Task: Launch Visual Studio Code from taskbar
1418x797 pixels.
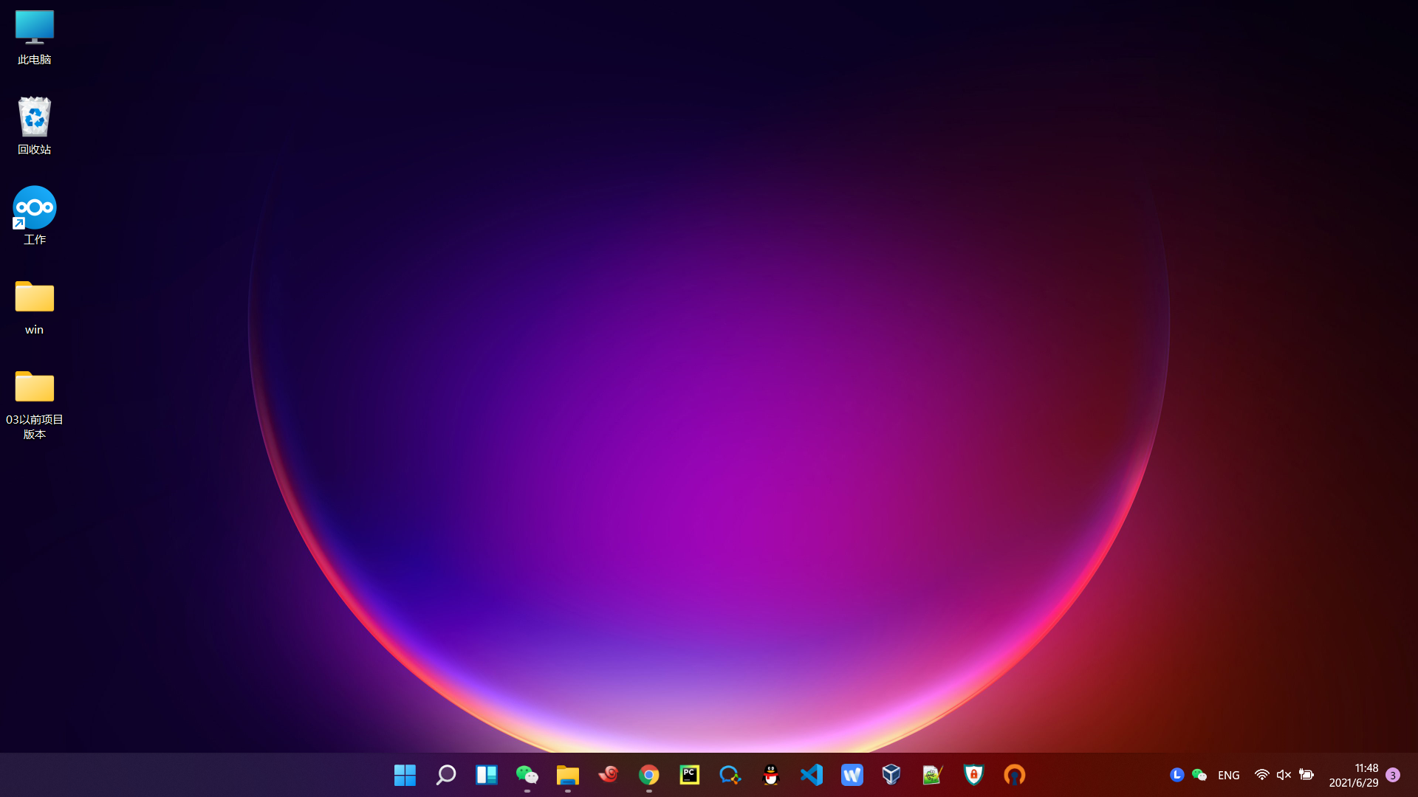Action: coord(811,775)
